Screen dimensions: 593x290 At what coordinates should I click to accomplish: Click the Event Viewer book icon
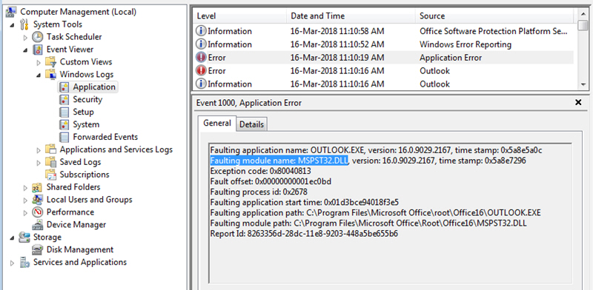tap(38, 50)
